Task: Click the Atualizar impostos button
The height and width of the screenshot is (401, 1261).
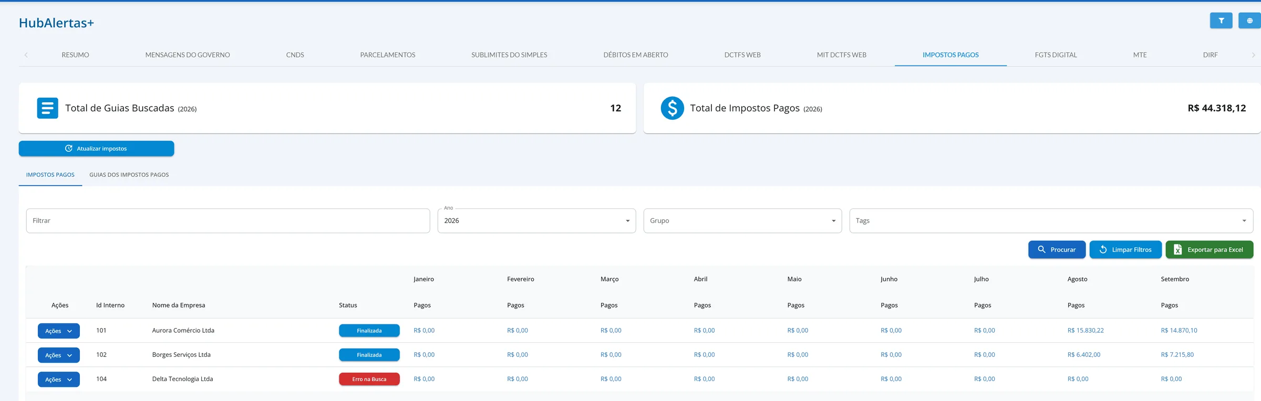Action: tap(96, 149)
